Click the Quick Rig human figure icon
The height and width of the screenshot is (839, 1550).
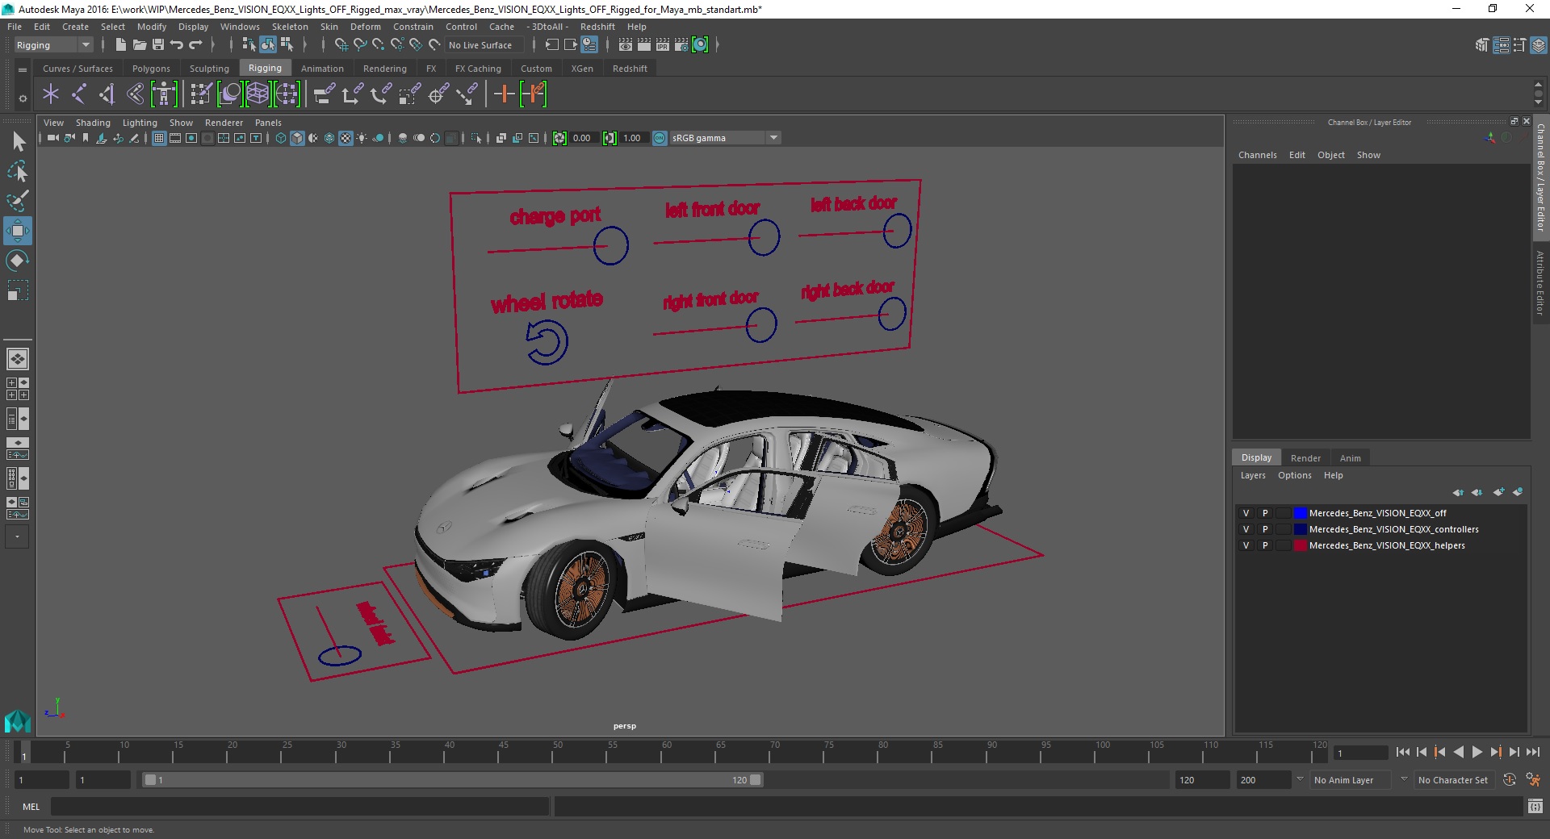164,94
